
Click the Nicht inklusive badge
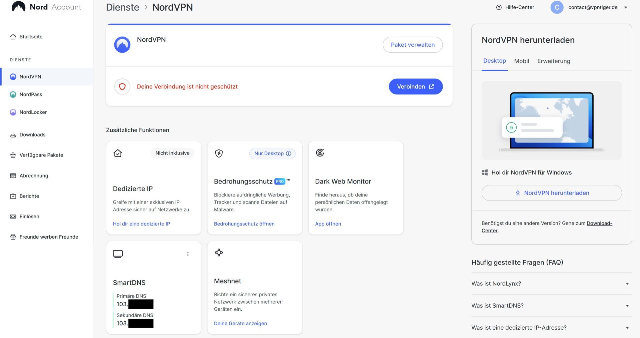click(x=172, y=153)
